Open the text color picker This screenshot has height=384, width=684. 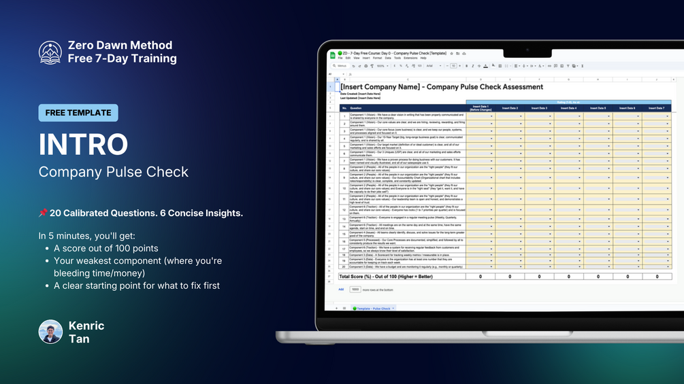click(x=485, y=66)
